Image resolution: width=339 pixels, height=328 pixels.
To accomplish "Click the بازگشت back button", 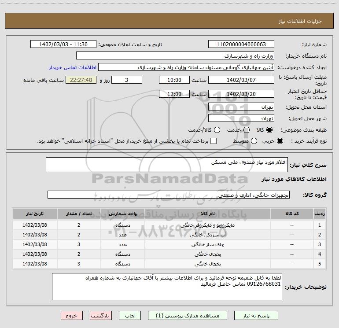I will (101, 316).
